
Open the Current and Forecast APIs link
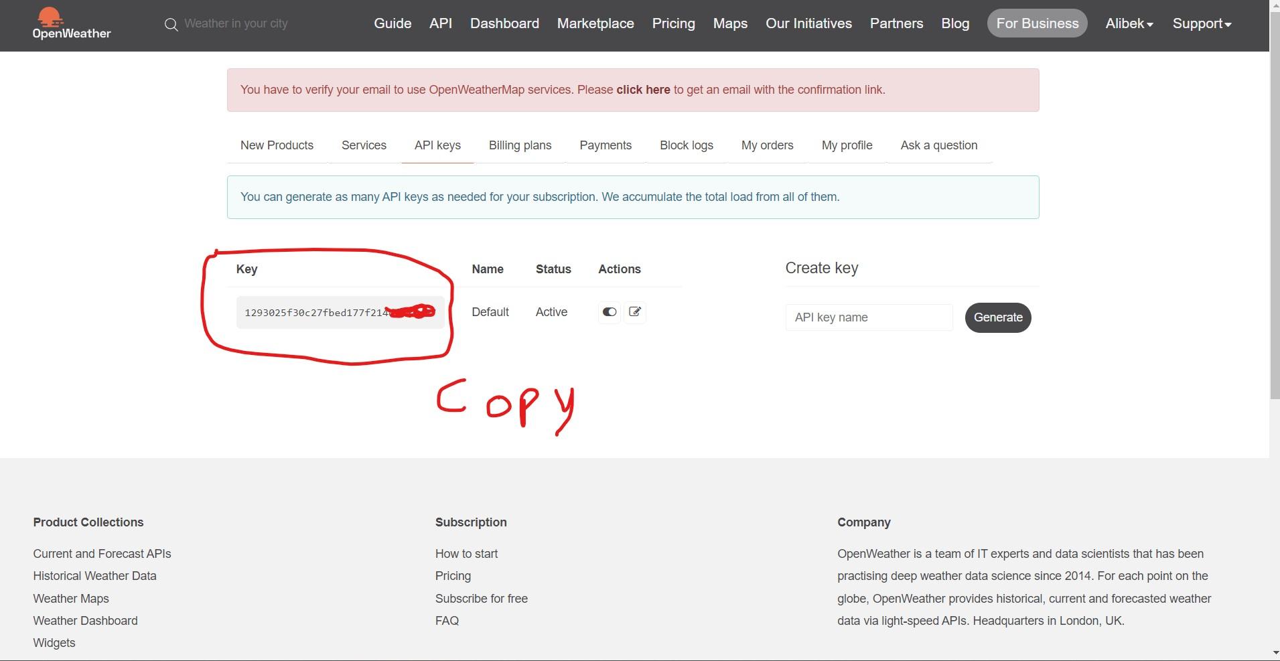(102, 554)
